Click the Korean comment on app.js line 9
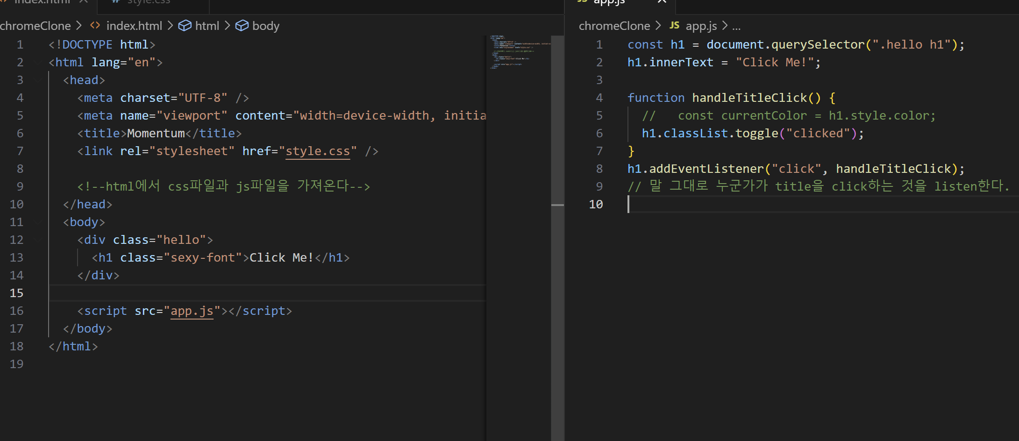 point(819,186)
